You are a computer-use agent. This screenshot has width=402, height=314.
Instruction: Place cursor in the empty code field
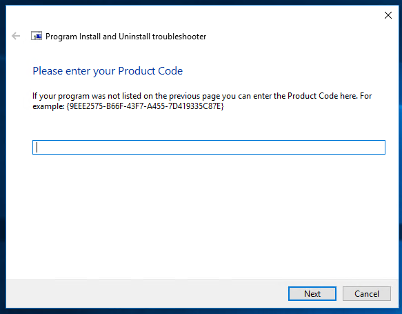(x=209, y=147)
